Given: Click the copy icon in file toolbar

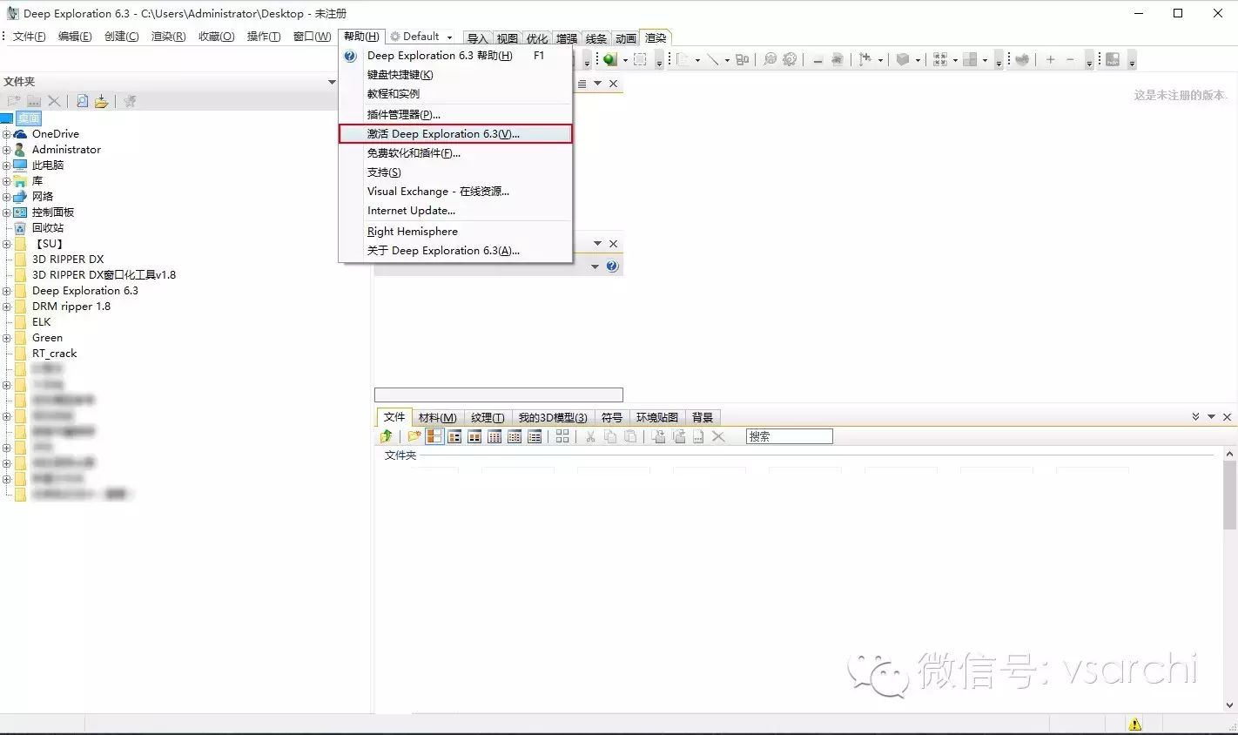Looking at the screenshot, I should click(x=610, y=436).
